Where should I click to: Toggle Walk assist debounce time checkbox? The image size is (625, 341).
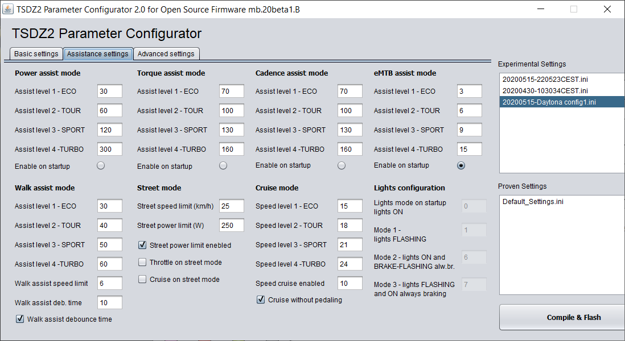(20, 319)
